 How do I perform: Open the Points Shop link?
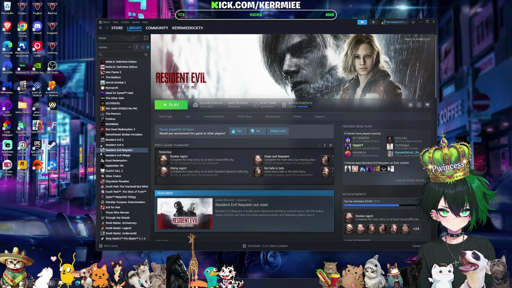coord(244,116)
